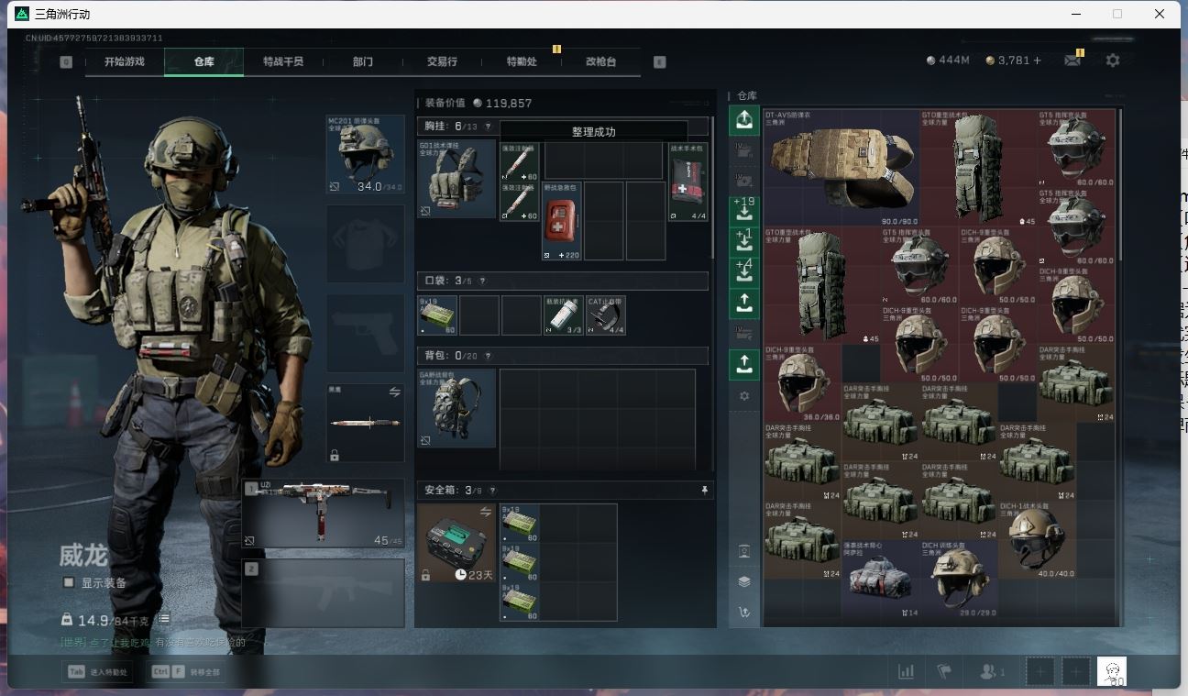Click the weight details list icon
Viewport: 1188px width, 696px height.
click(x=163, y=620)
